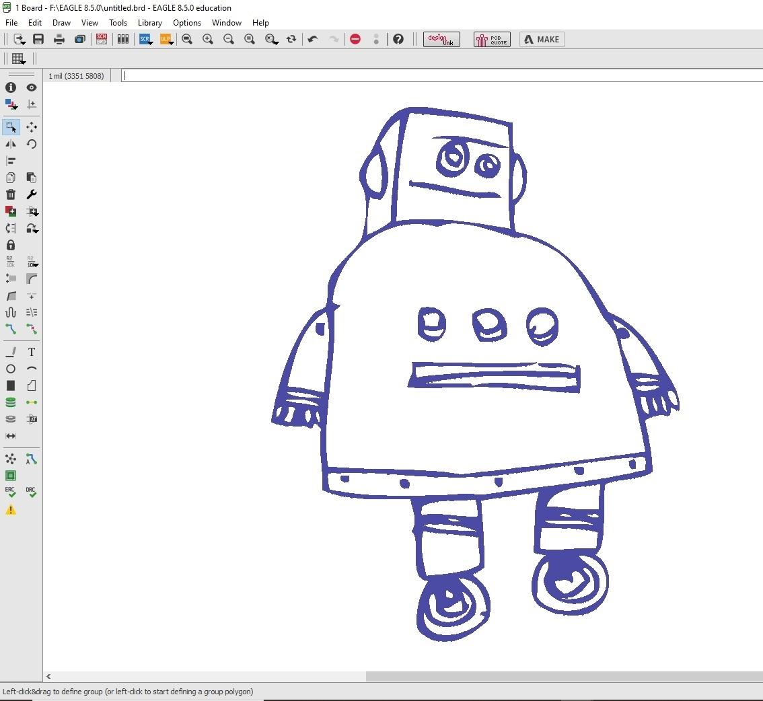The width and height of the screenshot is (763, 701).
Task: Select the Group selection tool
Action: 11,127
